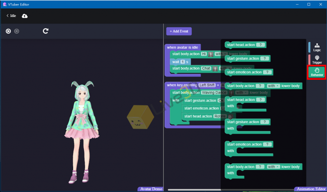Click the '?' field of the simple gesture.action palette block
The image size is (327, 192).
click(265, 58)
